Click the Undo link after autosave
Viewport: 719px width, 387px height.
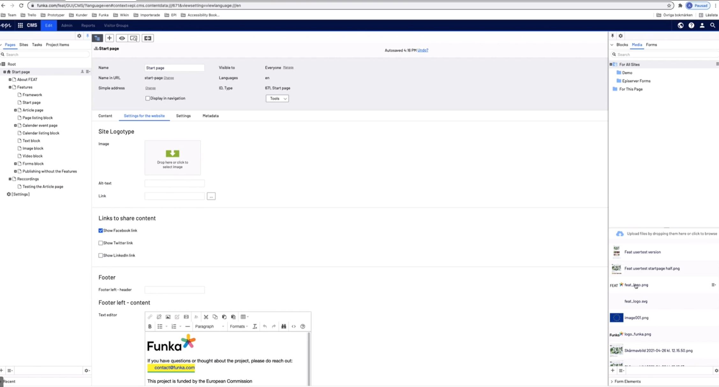(423, 50)
